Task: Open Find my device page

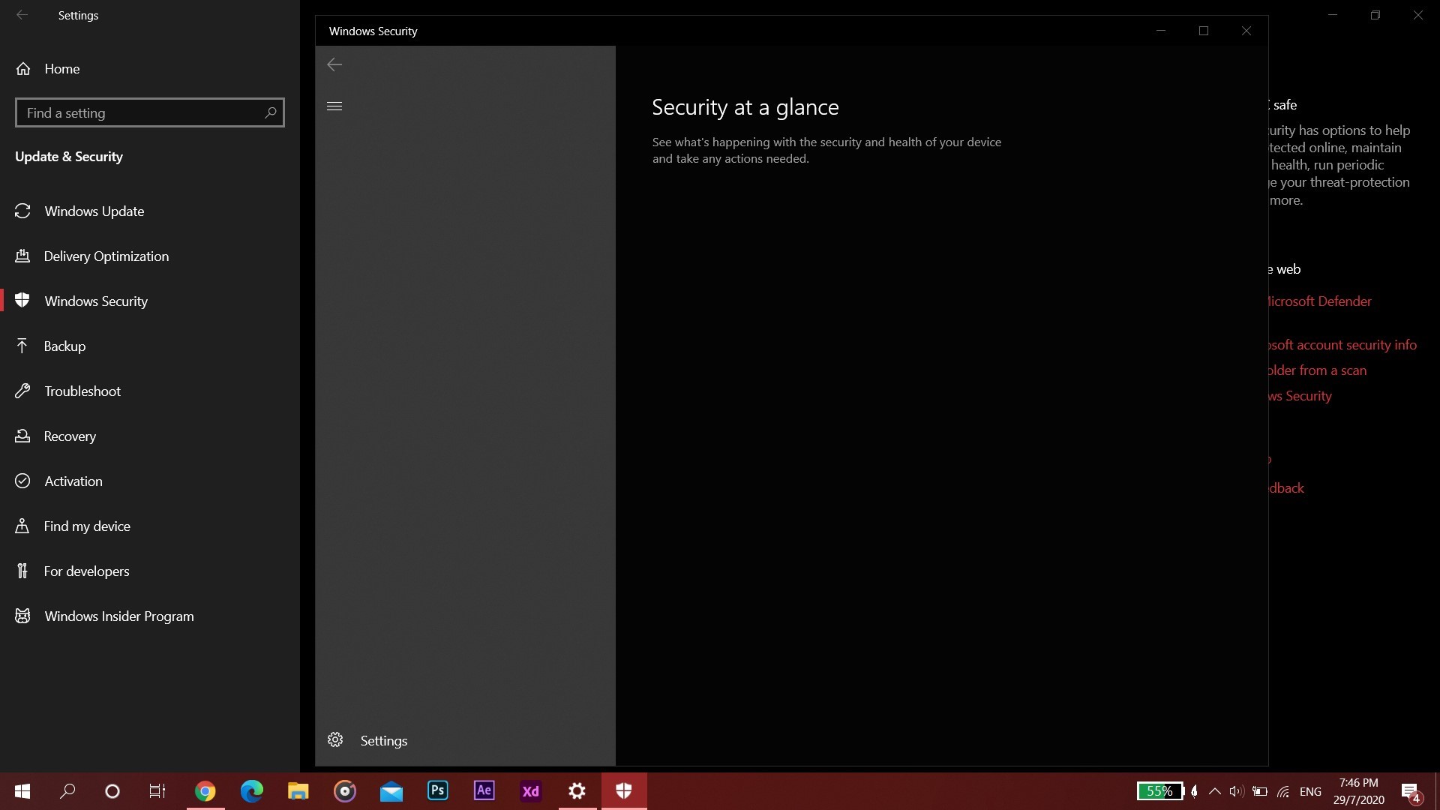Action: (150, 526)
